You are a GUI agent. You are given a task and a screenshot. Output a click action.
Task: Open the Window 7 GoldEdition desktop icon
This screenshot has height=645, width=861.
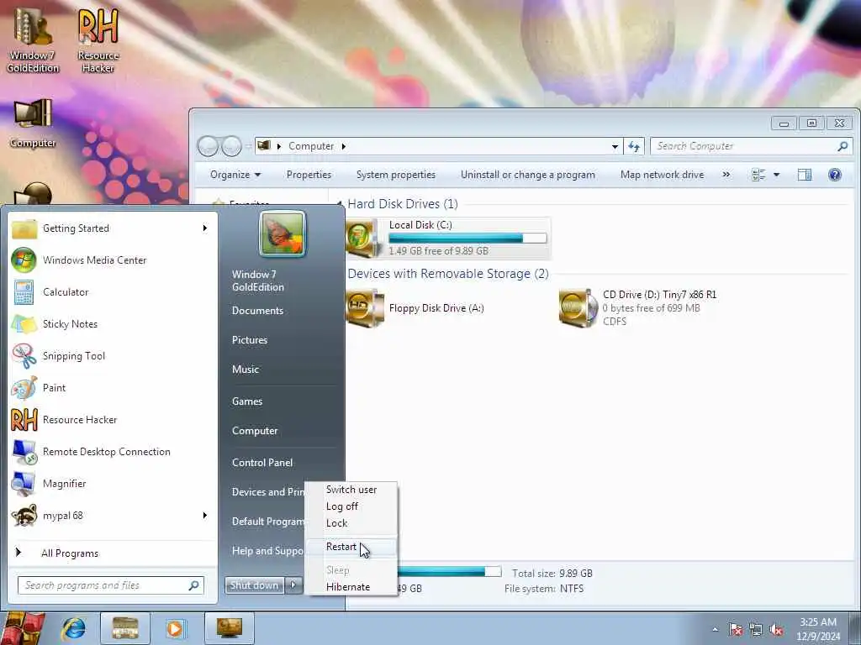coord(33,41)
